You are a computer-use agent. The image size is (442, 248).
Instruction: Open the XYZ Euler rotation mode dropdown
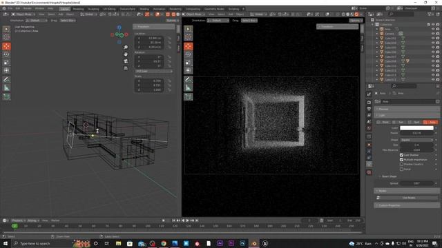(x=153, y=71)
